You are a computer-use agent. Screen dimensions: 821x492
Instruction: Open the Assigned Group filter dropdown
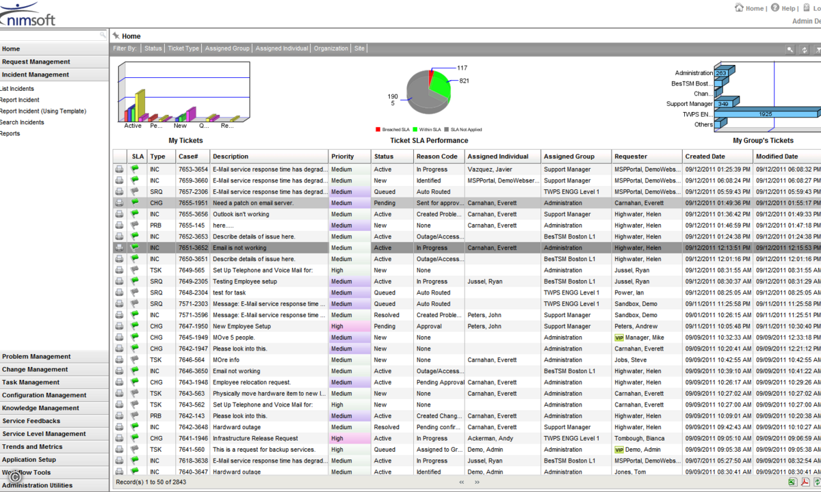coord(227,49)
